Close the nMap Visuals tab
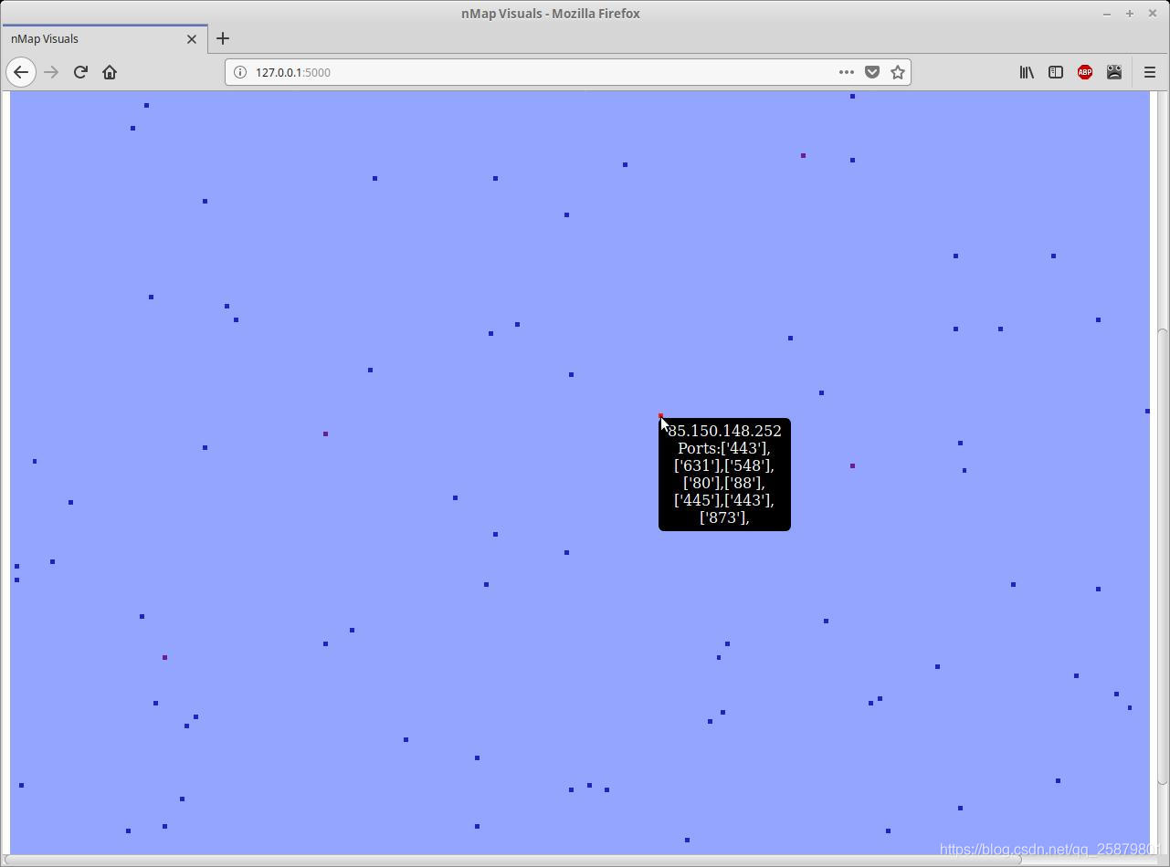Image resolution: width=1170 pixels, height=867 pixels. point(192,38)
